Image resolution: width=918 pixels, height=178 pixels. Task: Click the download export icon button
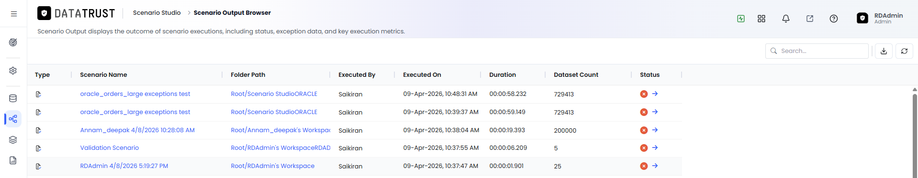(884, 51)
